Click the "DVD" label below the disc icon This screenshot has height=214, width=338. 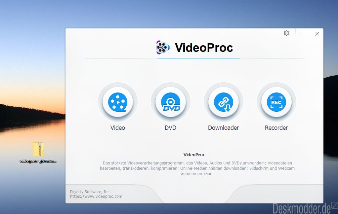(171, 128)
